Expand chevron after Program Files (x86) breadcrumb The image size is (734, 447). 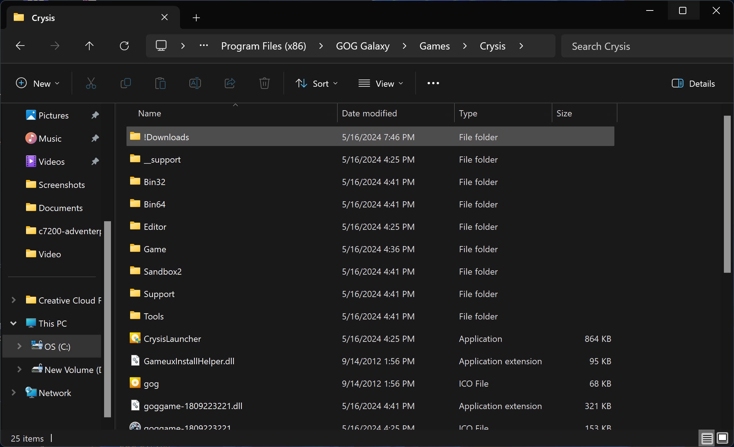pyautogui.click(x=321, y=46)
